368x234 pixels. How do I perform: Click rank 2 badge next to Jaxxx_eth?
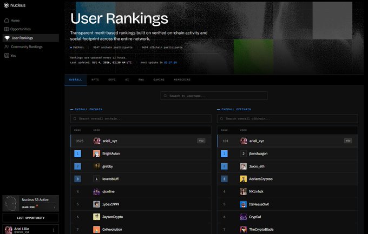[x=224, y=166]
